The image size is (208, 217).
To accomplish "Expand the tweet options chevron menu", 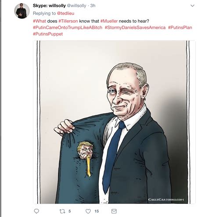I will tap(193, 6).
